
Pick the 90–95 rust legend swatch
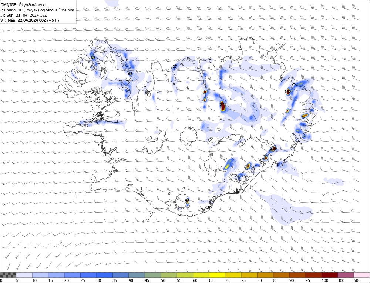297,275
